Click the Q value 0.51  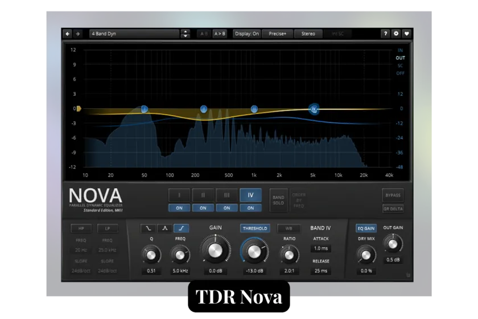(151, 271)
